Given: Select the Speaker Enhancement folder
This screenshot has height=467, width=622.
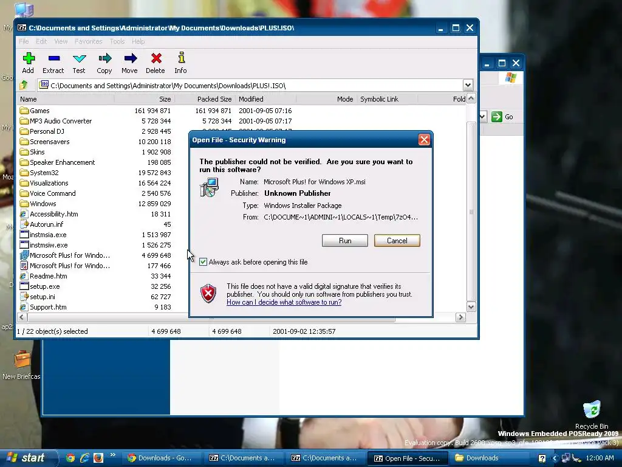Looking at the screenshot, I should point(58,162).
